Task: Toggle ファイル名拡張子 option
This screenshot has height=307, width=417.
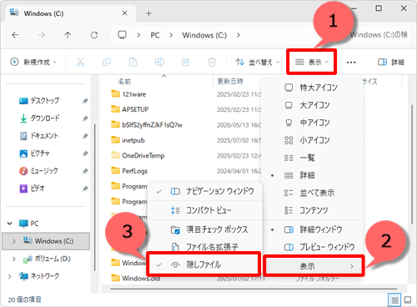Action: tap(205, 246)
